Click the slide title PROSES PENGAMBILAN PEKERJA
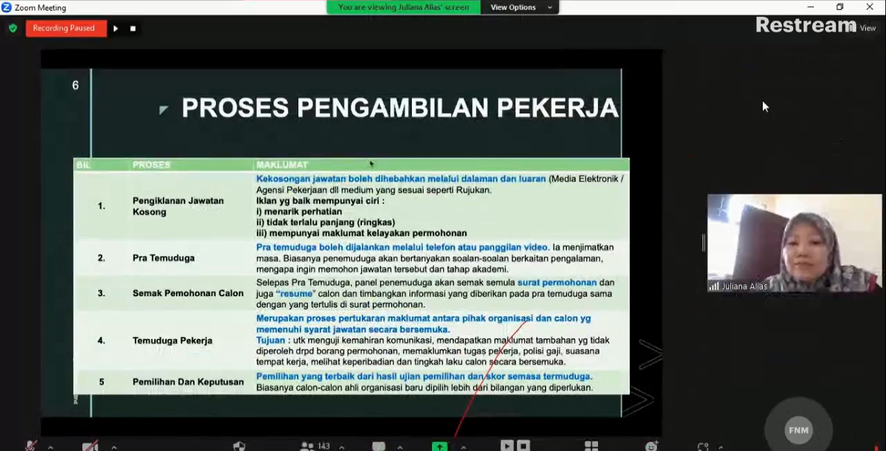Viewport: 886px width, 451px height. click(x=400, y=108)
